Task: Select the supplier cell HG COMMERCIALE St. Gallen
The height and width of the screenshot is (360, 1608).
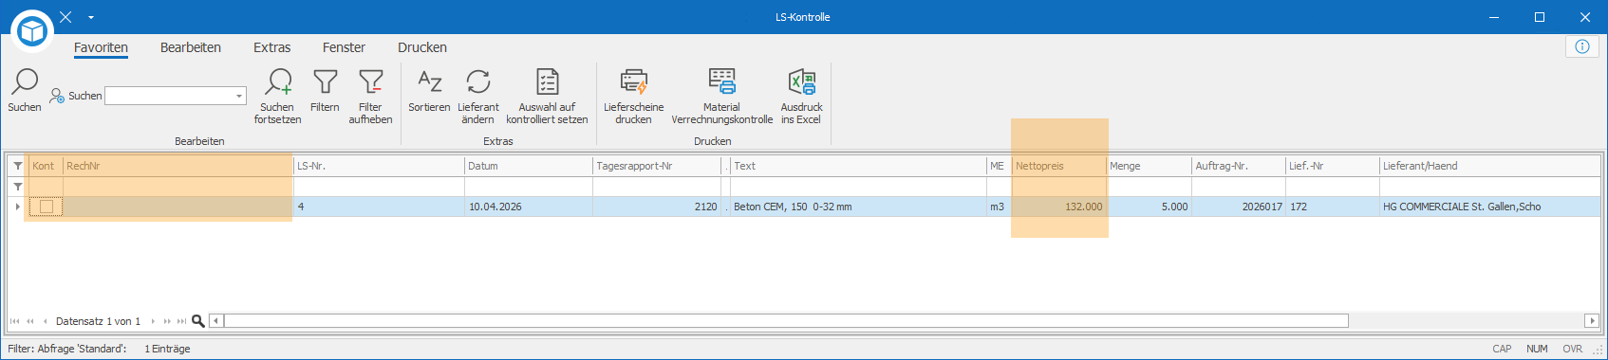Action: point(1489,207)
